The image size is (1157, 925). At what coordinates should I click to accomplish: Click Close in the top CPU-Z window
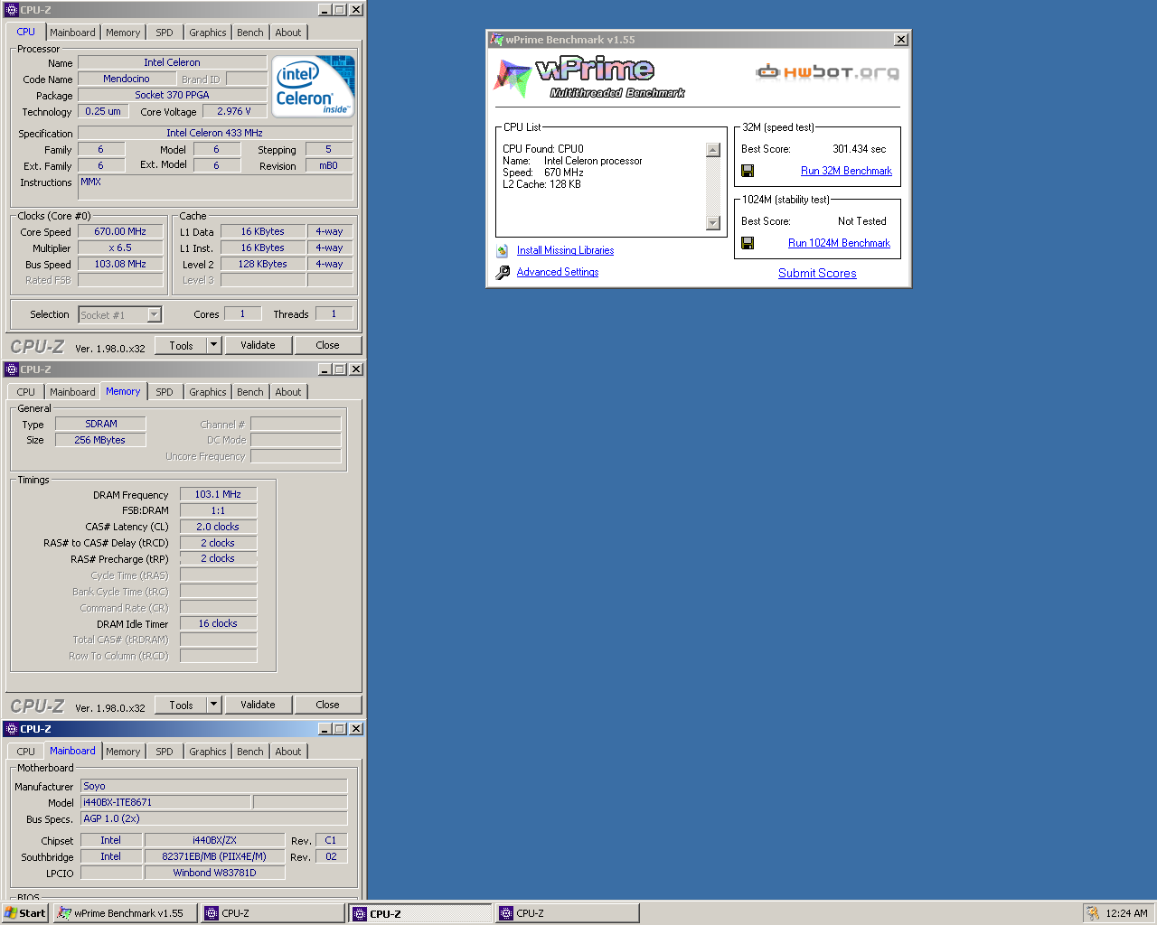pos(327,345)
